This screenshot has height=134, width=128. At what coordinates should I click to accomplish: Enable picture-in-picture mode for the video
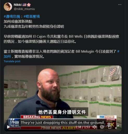[109, 127]
